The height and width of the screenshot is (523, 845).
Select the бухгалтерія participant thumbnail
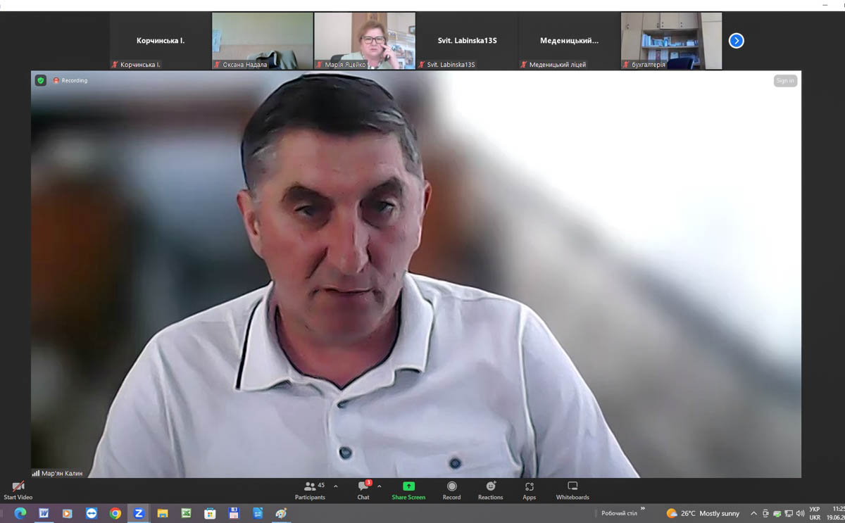pyautogui.click(x=671, y=41)
